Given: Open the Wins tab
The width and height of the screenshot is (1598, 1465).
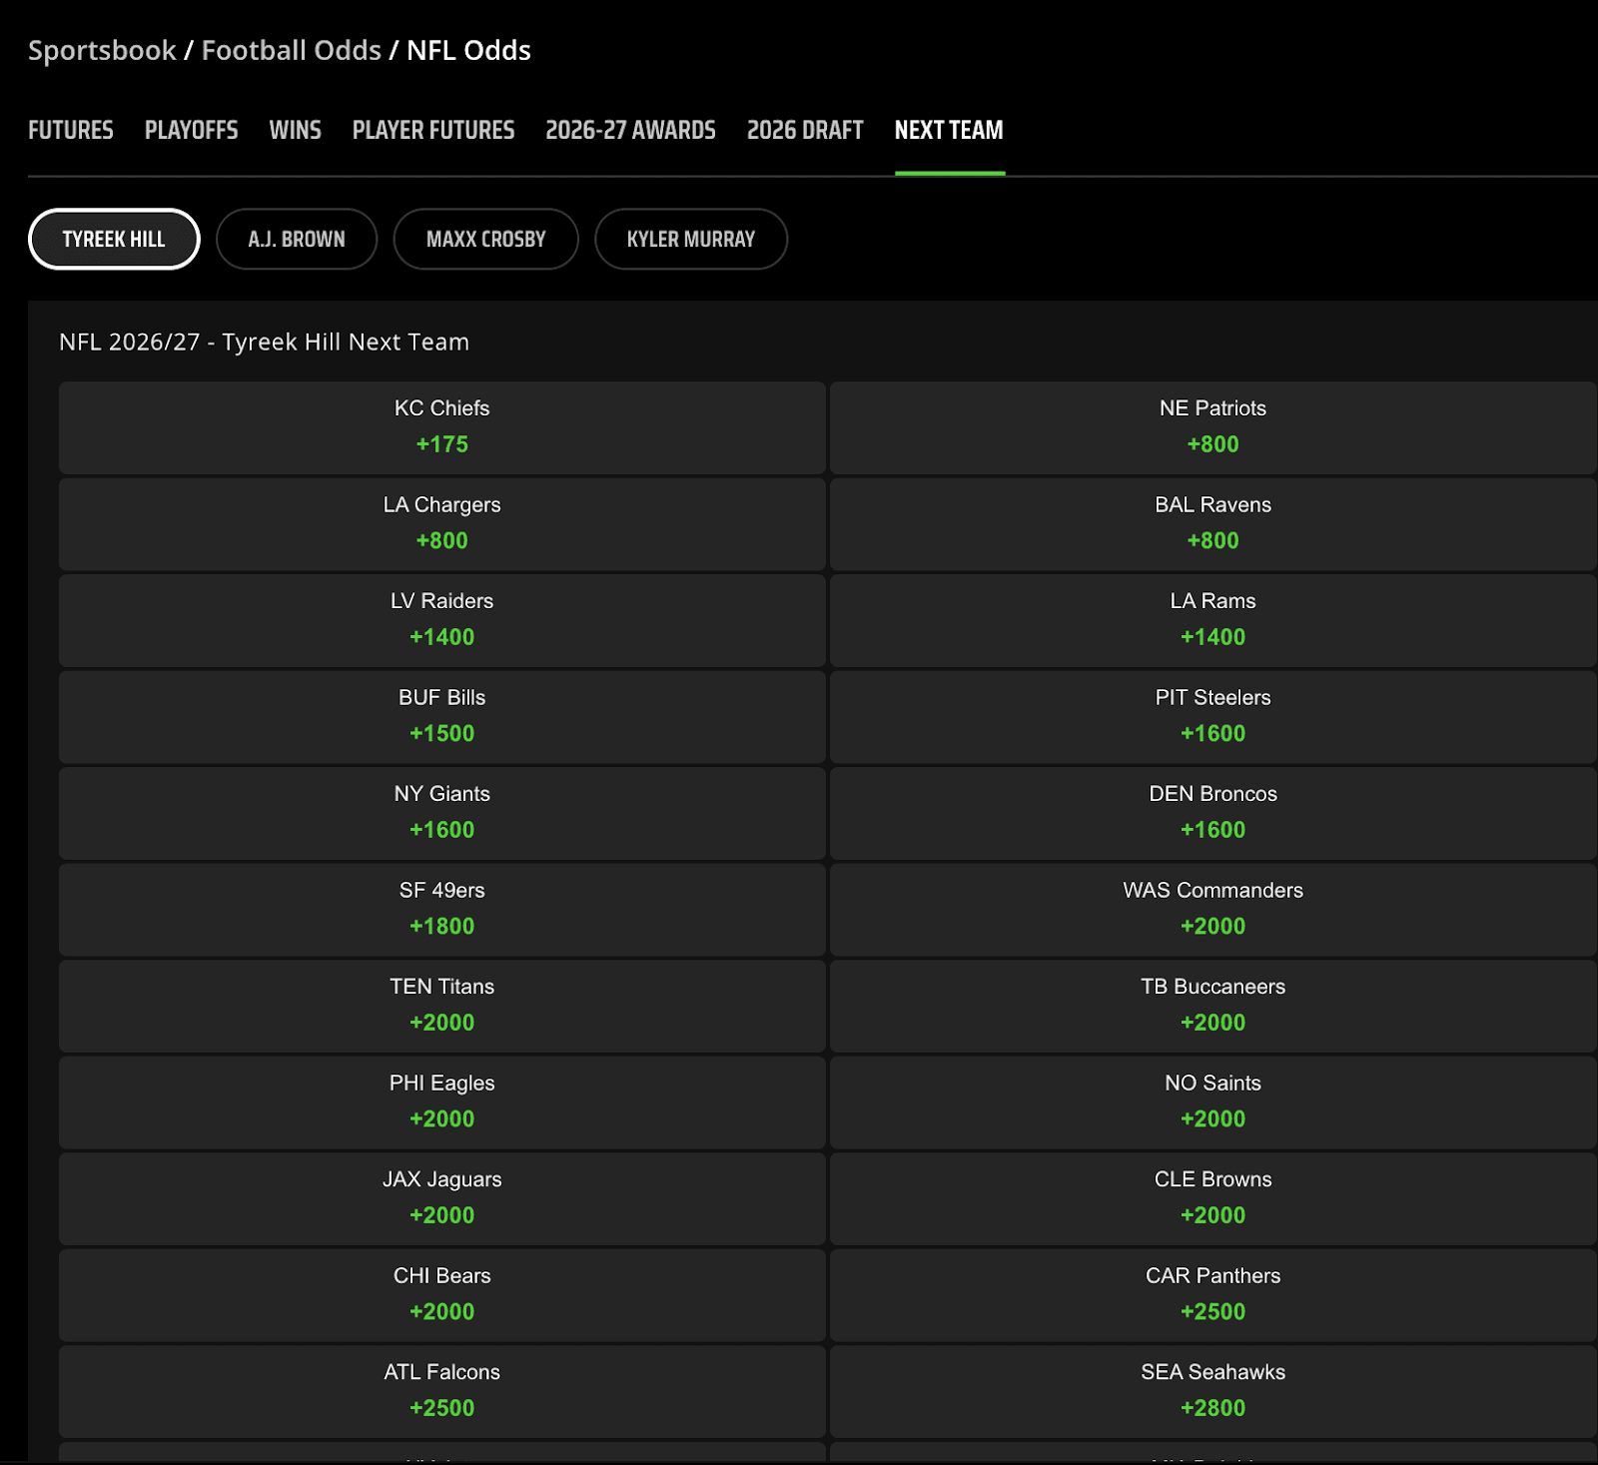Looking at the screenshot, I should coord(295,131).
